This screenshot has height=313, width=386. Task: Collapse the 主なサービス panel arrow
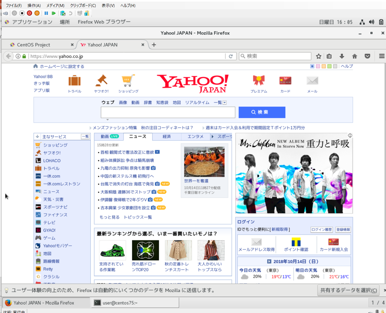pos(37,137)
